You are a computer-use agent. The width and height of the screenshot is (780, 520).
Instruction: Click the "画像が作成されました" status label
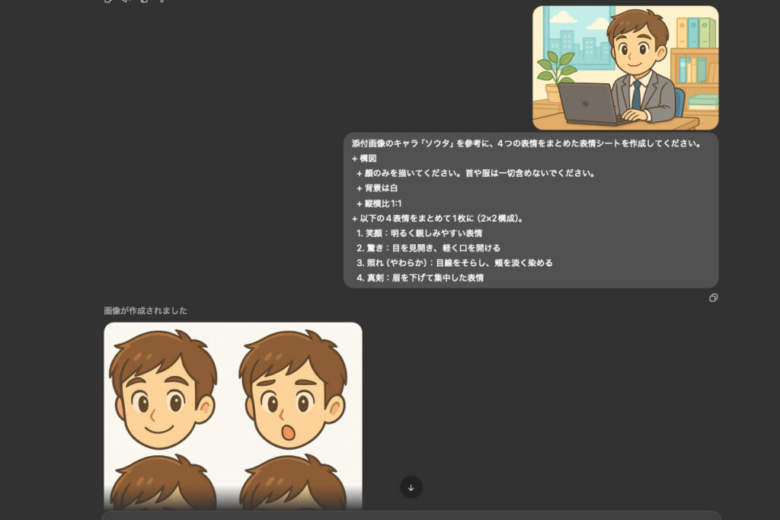(145, 310)
